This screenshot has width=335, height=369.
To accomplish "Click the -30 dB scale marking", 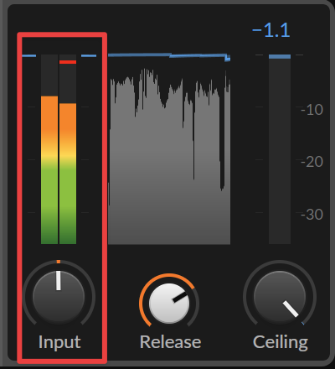I will pyautogui.click(x=312, y=215).
